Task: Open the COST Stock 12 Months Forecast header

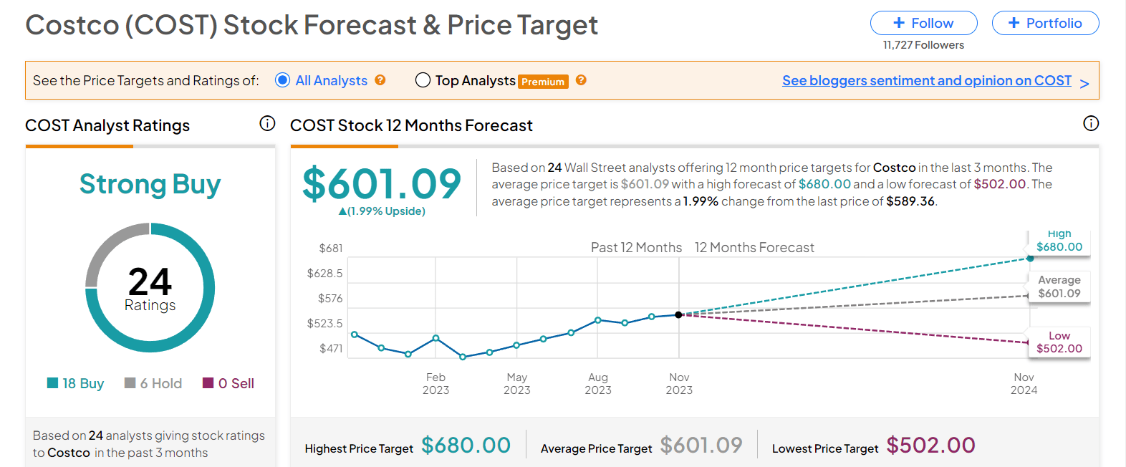Action: (411, 125)
